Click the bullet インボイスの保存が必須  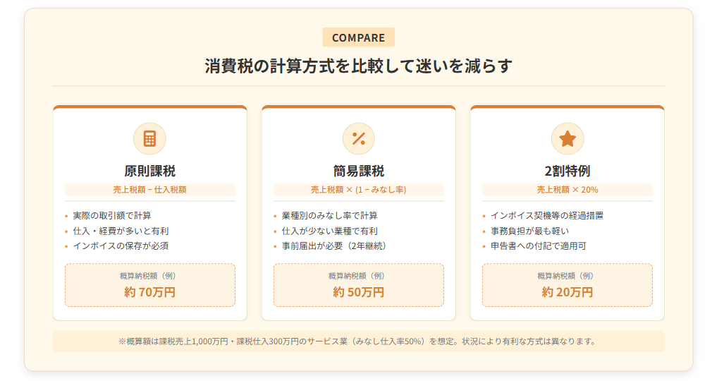point(121,246)
